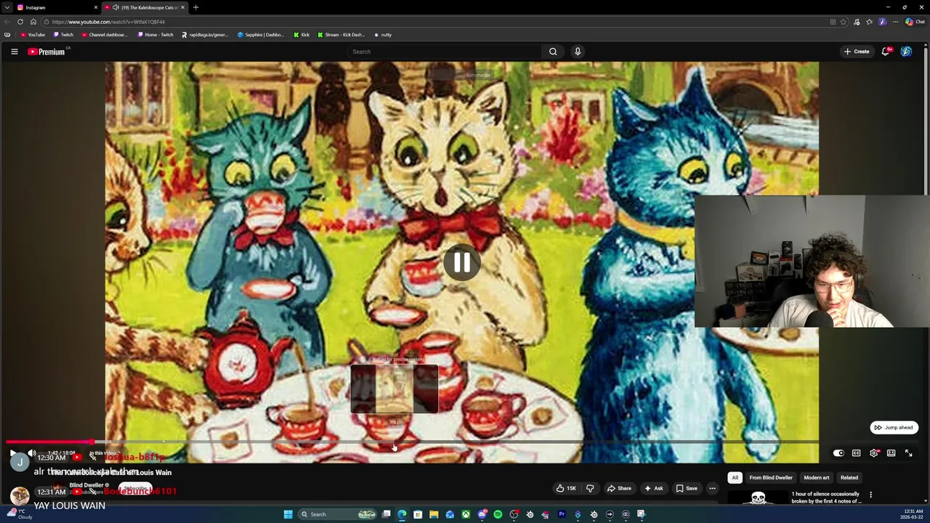Enter full screen mode
Viewport: 930px width, 523px height.
908,453
